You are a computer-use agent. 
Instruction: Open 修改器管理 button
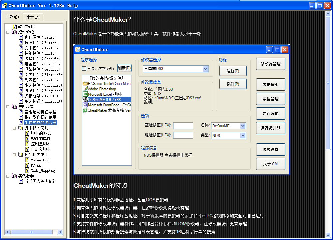[270, 64]
